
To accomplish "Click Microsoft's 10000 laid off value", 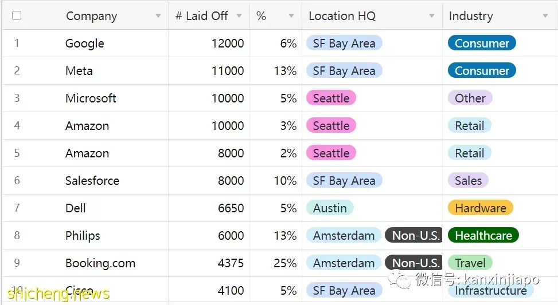I will click(x=228, y=98).
